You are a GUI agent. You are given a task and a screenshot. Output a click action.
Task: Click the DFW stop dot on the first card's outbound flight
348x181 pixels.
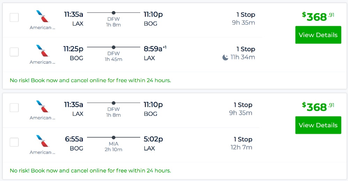(113, 13)
